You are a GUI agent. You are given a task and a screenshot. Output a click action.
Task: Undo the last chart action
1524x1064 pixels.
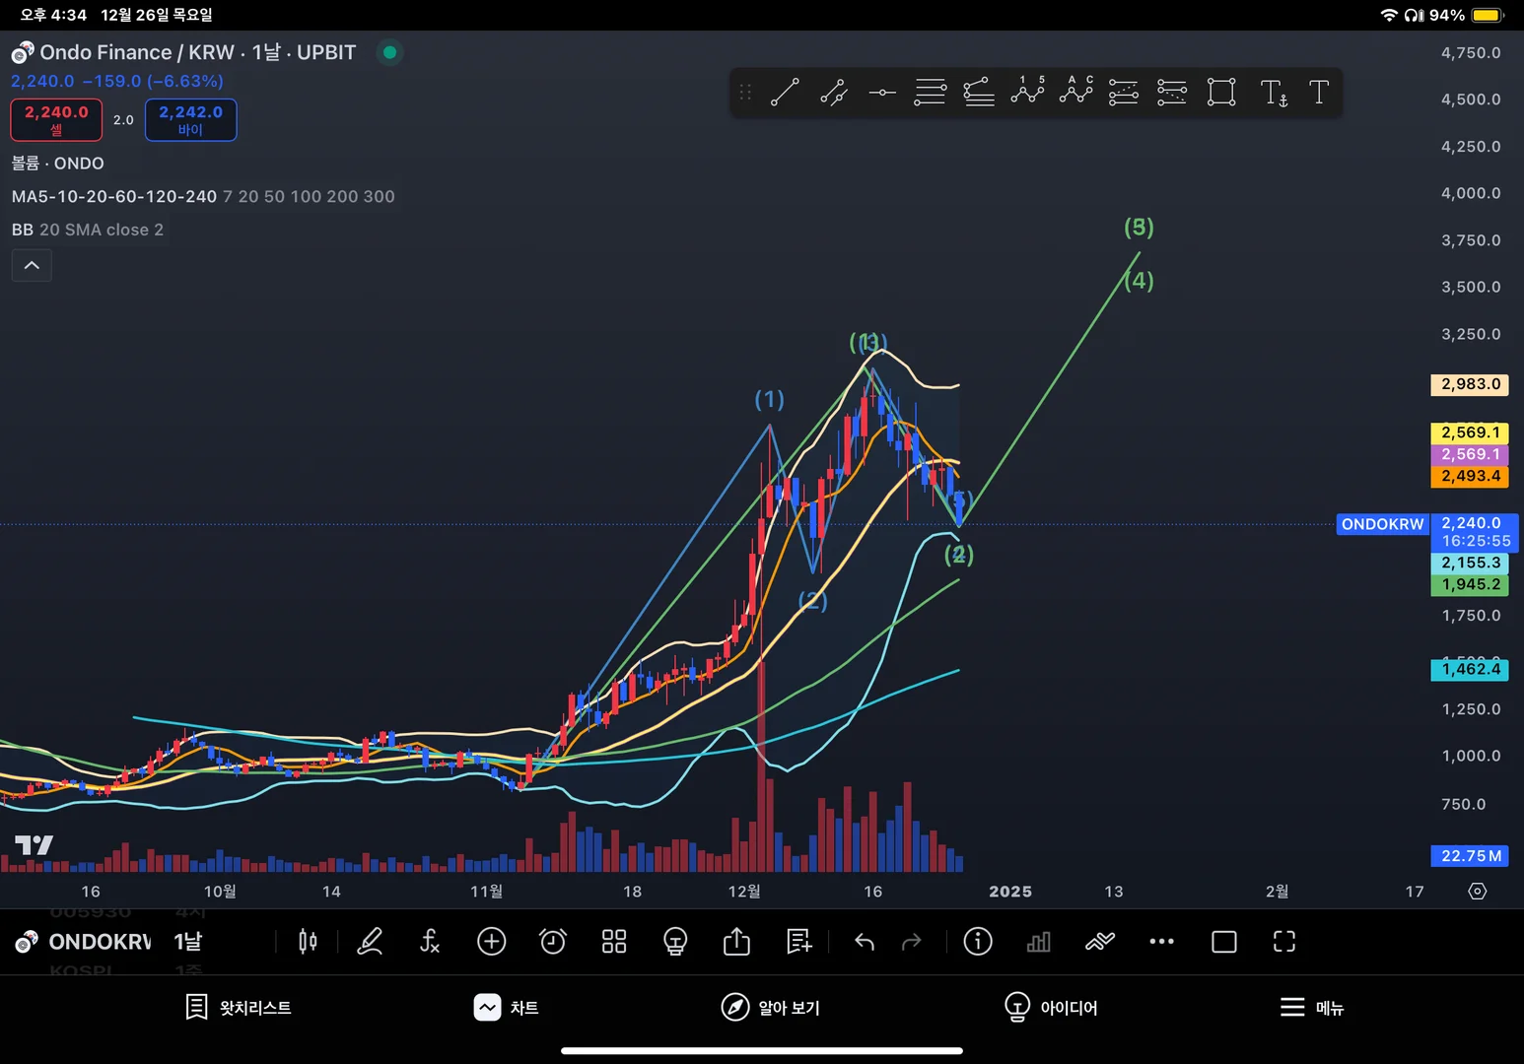click(865, 942)
